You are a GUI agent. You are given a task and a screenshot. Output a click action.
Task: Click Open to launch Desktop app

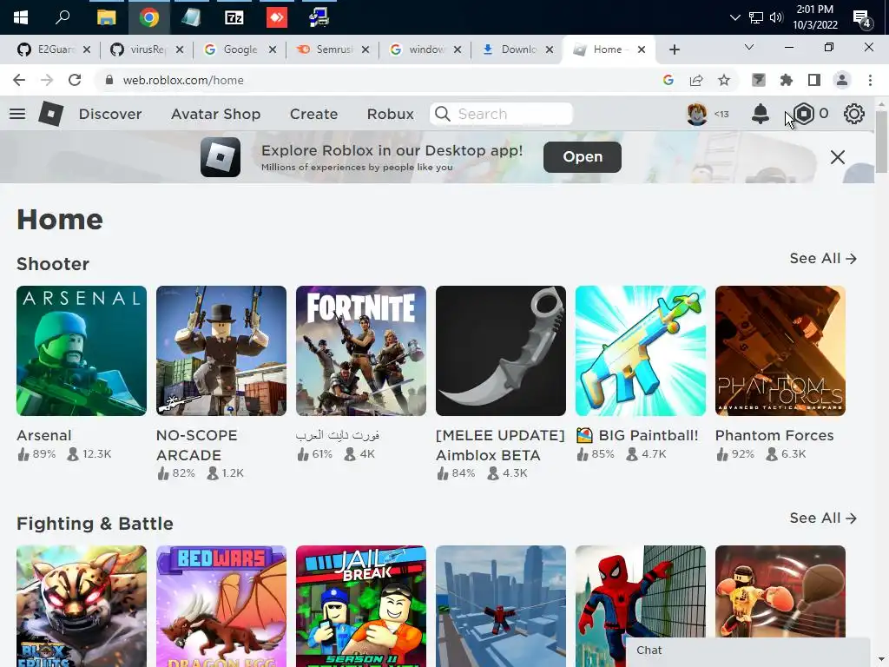click(583, 157)
